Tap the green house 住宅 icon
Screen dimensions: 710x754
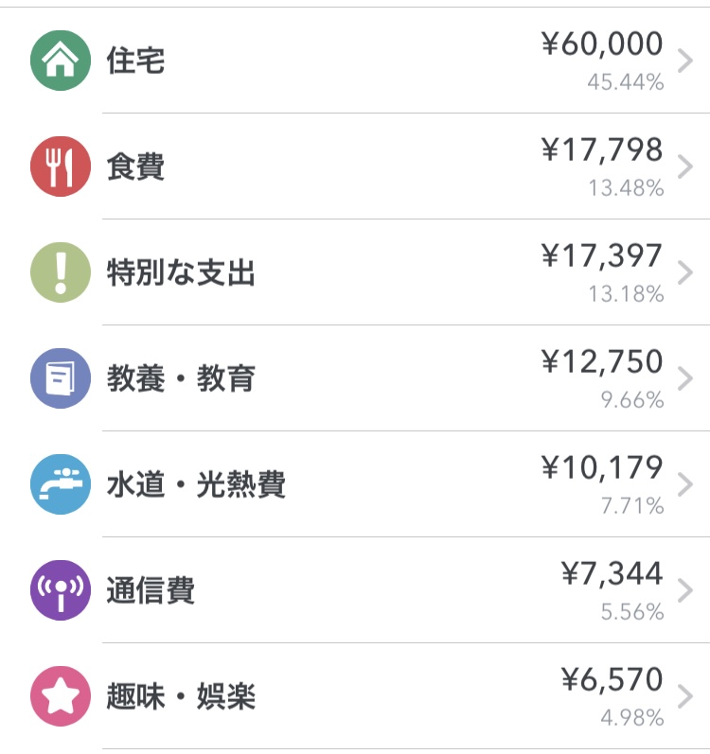(x=61, y=61)
